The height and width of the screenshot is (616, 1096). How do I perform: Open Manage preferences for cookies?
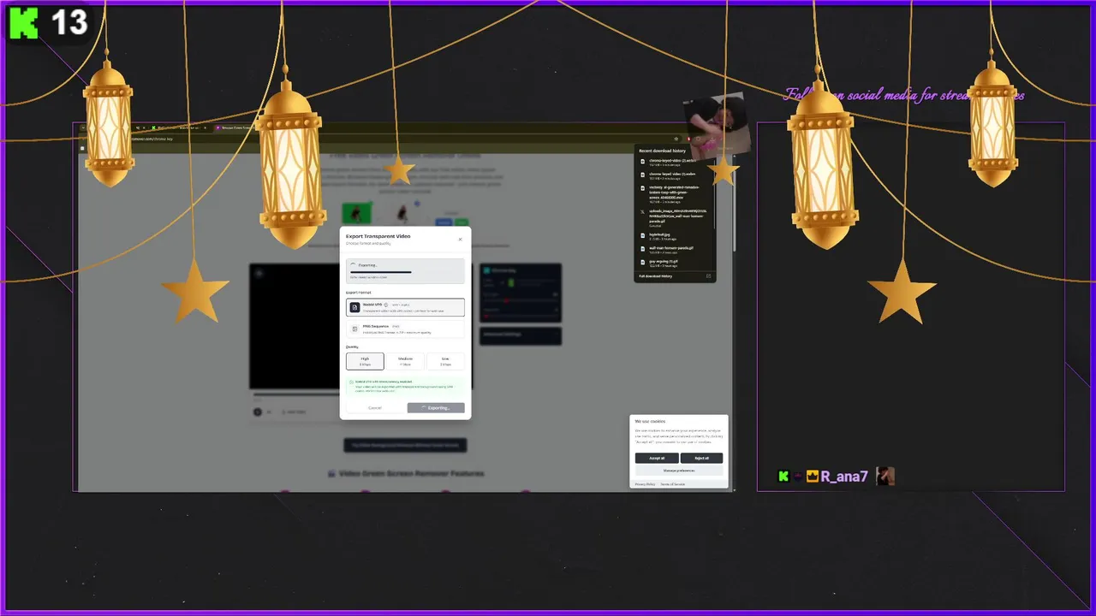point(679,471)
